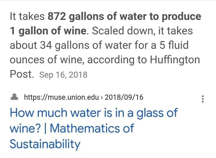The height and width of the screenshot is (158, 216).
Task: Click the "Sep 16, 2018" snippet date
Action: click(x=63, y=75)
